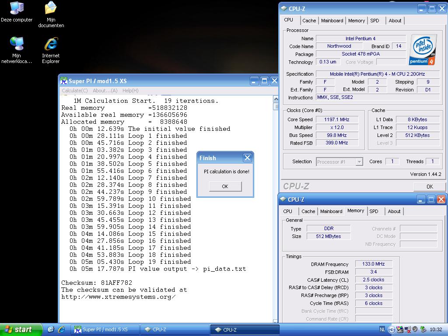Click the upper CPU-Z title bar icon
The width and height of the screenshot is (448, 336).
[283, 9]
